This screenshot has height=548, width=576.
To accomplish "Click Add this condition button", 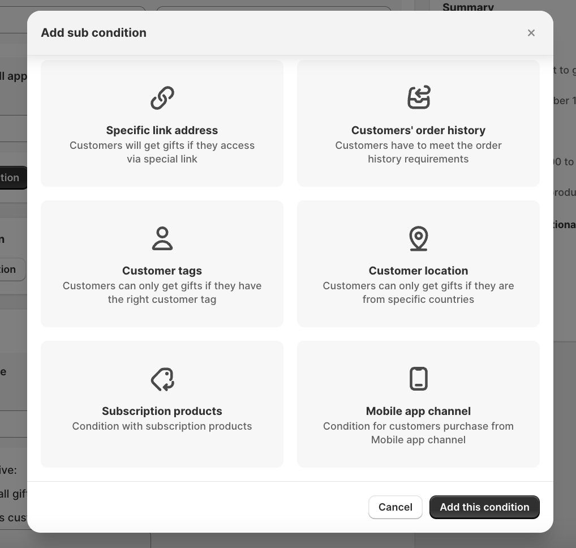I will click(x=484, y=507).
